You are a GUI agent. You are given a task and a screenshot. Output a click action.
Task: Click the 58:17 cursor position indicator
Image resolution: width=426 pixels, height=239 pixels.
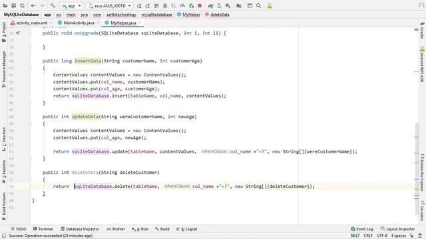click(x=355, y=236)
